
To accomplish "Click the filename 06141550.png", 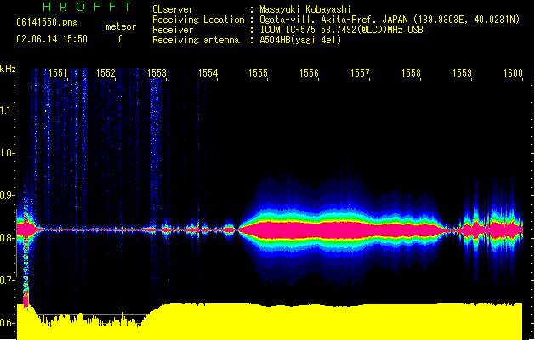I will point(47,22).
